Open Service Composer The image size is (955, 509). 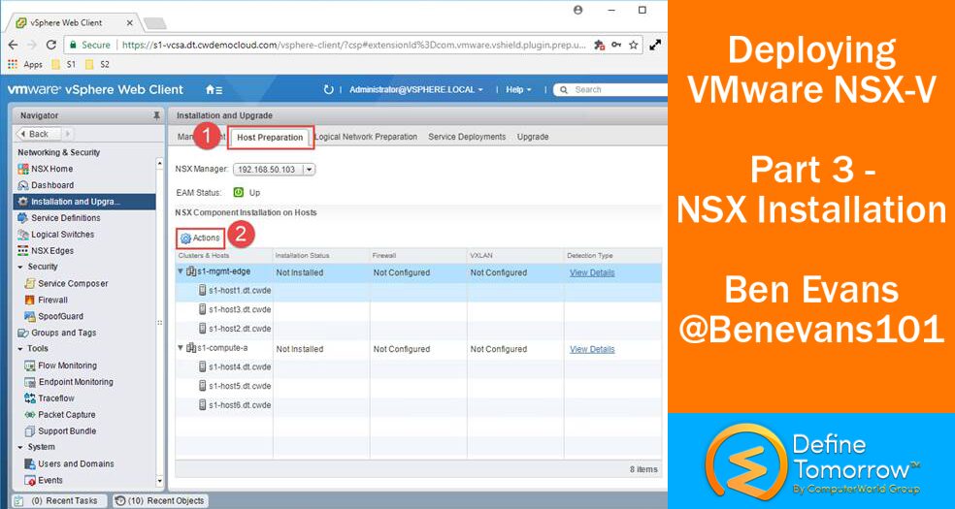click(66, 283)
